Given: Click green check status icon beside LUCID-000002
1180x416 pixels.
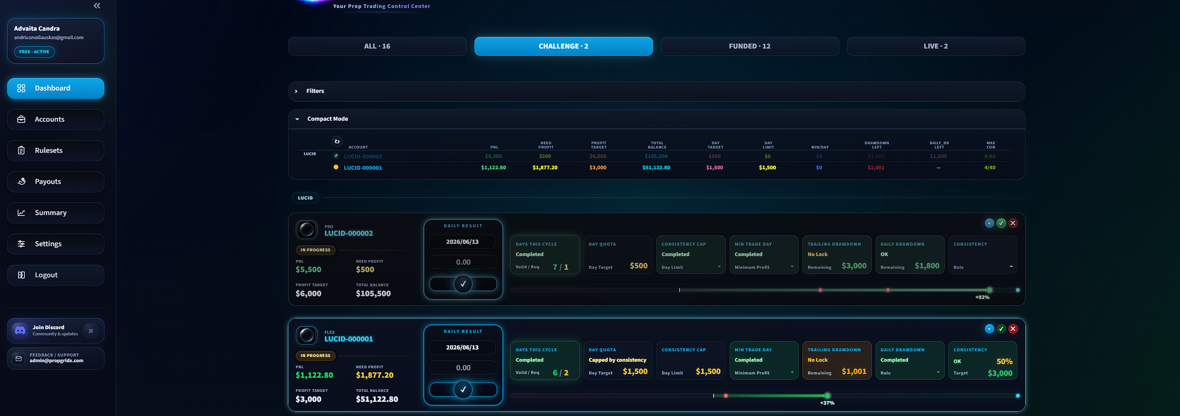Looking at the screenshot, I should [336, 156].
